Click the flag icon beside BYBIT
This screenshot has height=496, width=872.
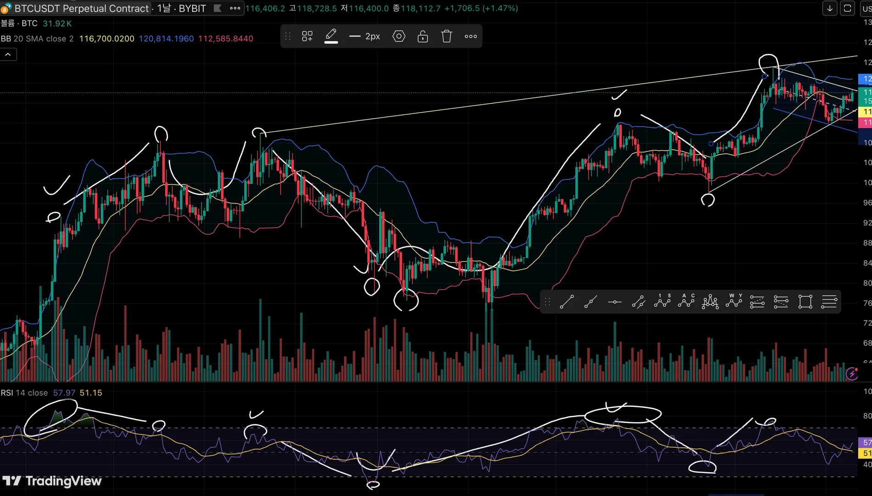pos(218,8)
